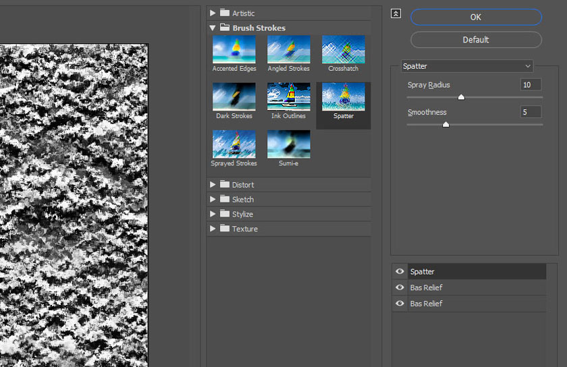Viewport: 567px width, 367px height.
Task: Choose the Sprayed Strokes filter thumbnail
Action: 234,144
